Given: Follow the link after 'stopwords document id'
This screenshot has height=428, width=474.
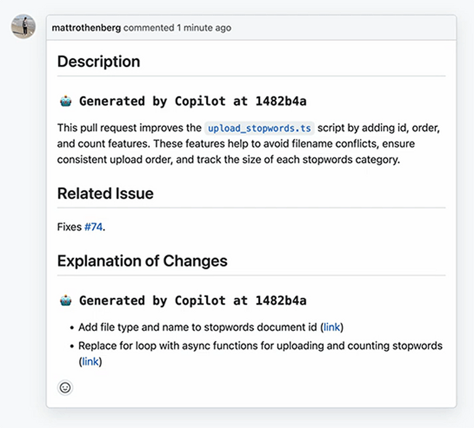Looking at the screenshot, I should point(332,327).
